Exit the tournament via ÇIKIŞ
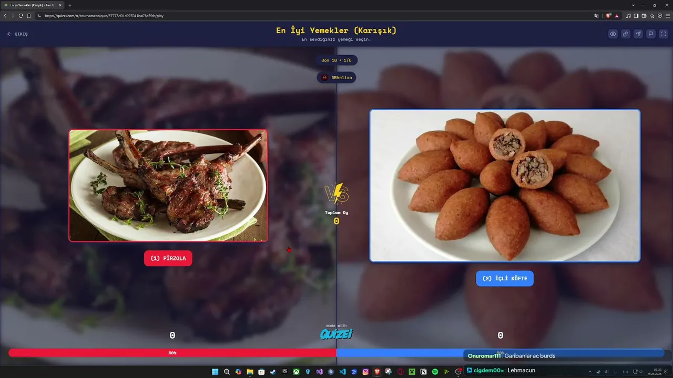 pos(17,34)
